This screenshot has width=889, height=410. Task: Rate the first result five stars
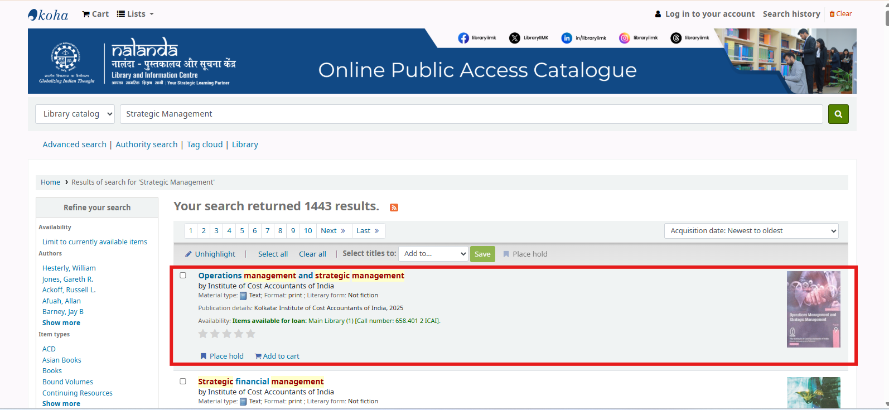251,334
